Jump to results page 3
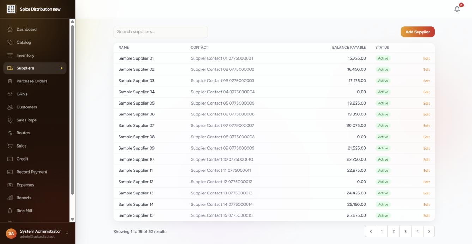This screenshot has height=244, width=472. [x=406, y=231]
